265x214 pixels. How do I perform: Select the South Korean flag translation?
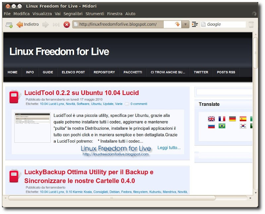pos(243,126)
